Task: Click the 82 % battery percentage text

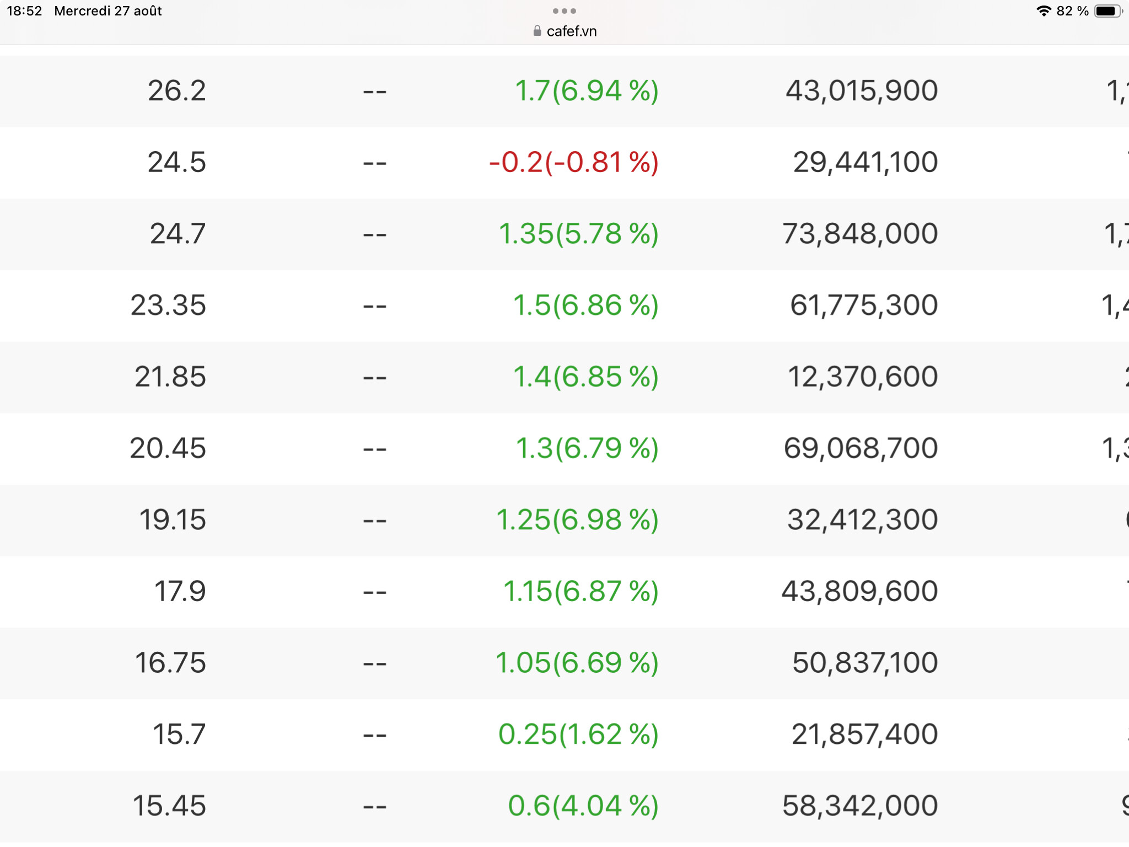Action: (1072, 11)
